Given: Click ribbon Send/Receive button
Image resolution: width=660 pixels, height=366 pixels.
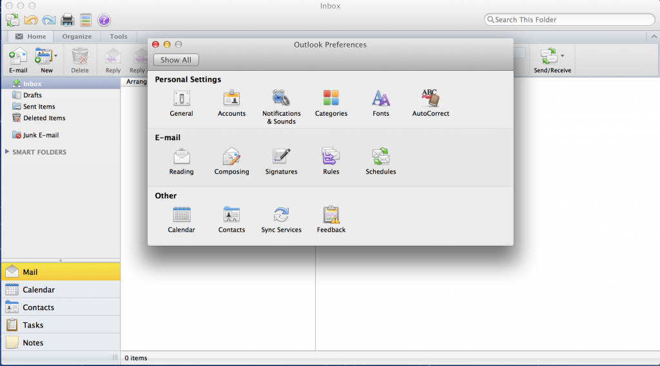Looking at the screenshot, I should 552,60.
